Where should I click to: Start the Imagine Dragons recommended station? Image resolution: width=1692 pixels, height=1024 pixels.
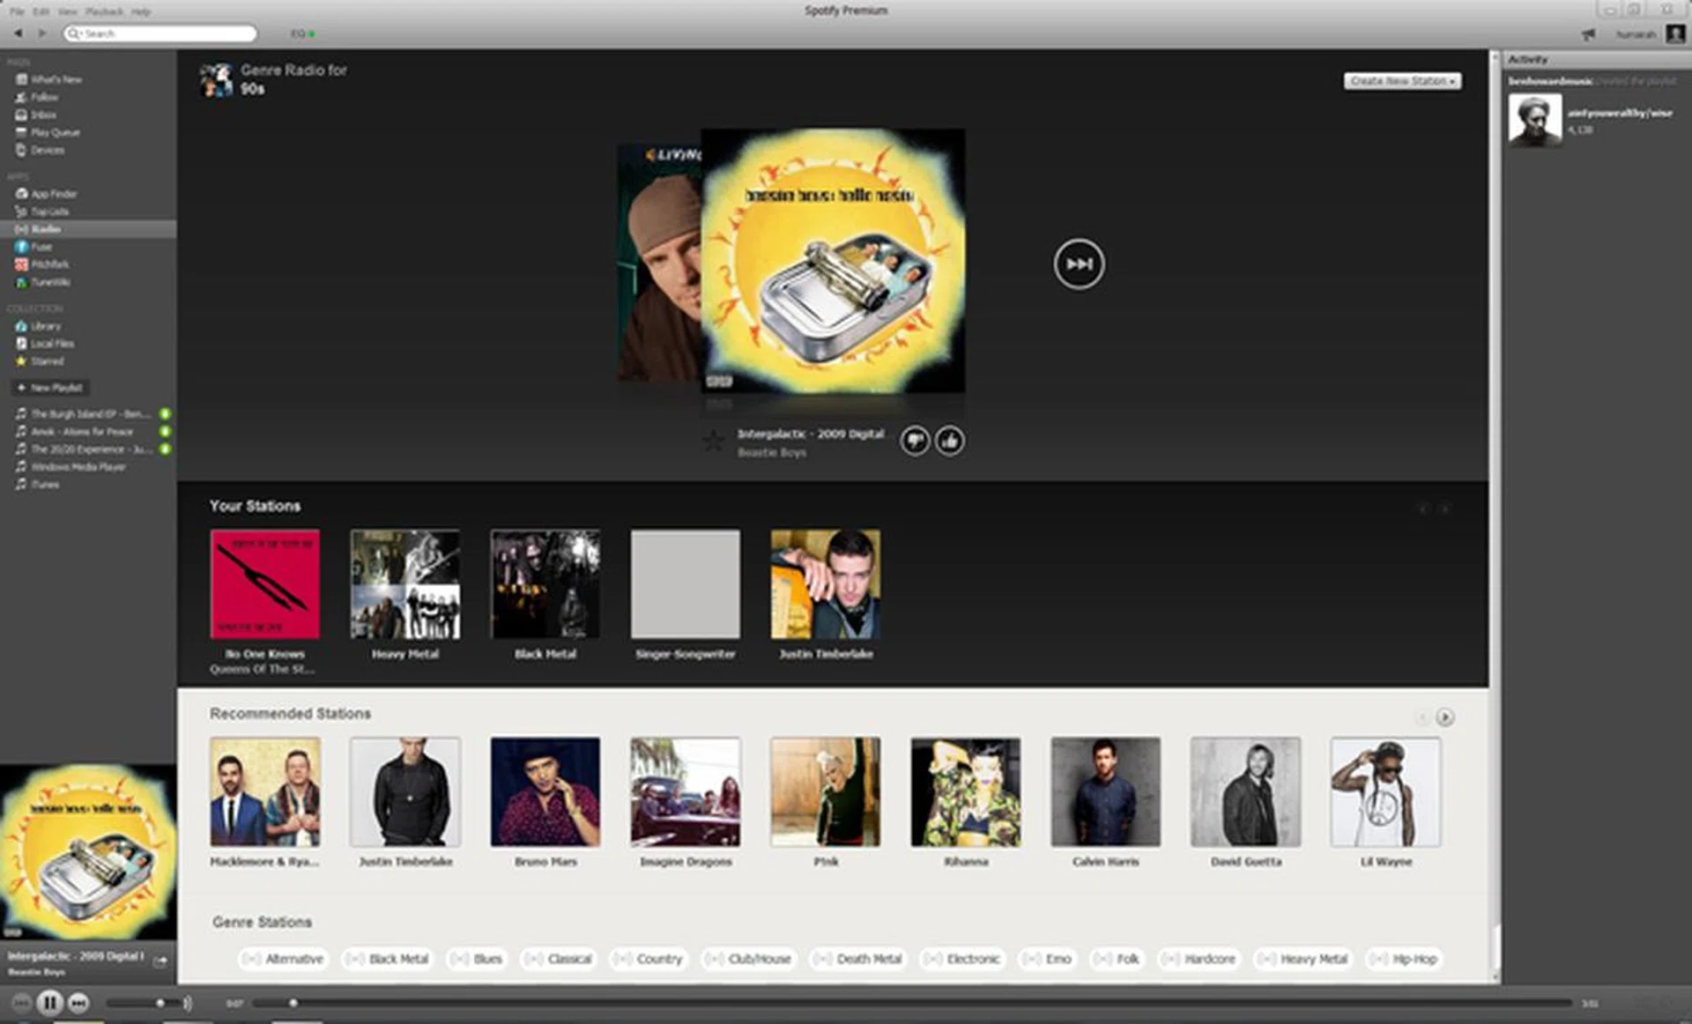click(x=685, y=791)
